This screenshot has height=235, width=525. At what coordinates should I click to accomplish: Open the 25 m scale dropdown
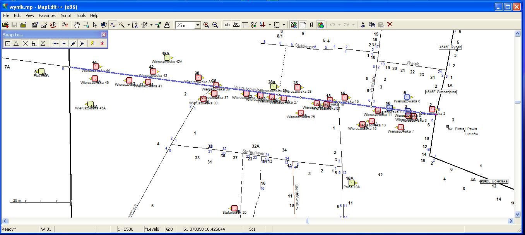(x=198, y=25)
